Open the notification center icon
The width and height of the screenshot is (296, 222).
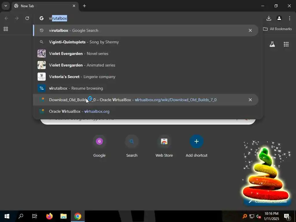click(287, 216)
